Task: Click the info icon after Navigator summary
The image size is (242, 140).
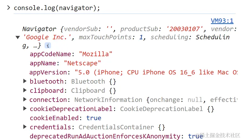Action: click(x=48, y=46)
